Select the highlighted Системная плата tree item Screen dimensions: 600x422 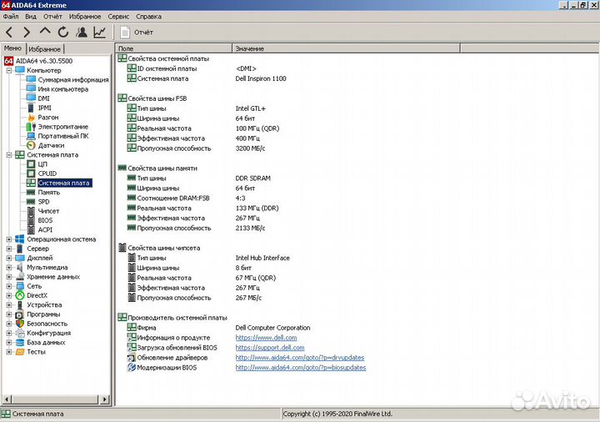[64, 183]
